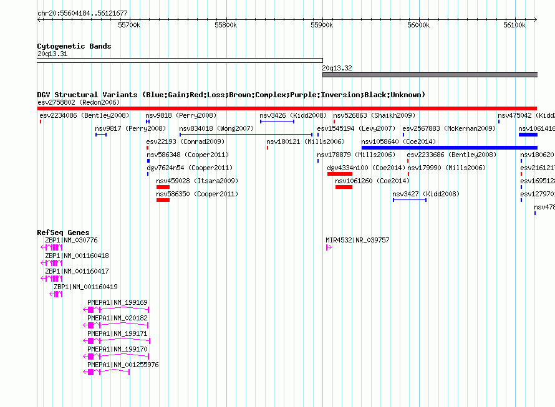Open the Cytogenetic Bands track title
The height and width of the screenshot is (407, 555).
74,46
